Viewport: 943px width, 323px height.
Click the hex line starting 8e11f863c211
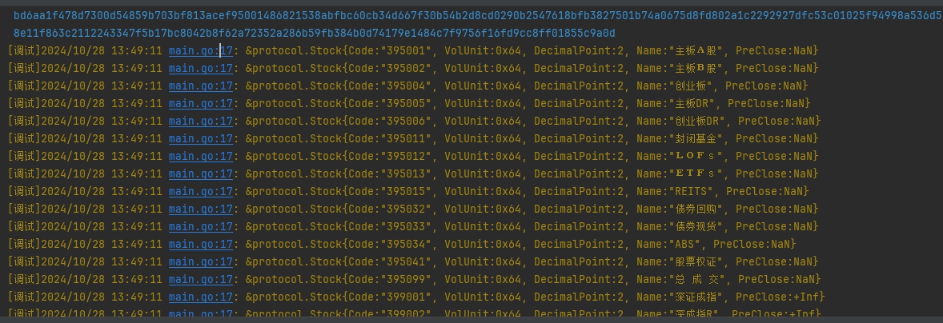tap(314, 33)
